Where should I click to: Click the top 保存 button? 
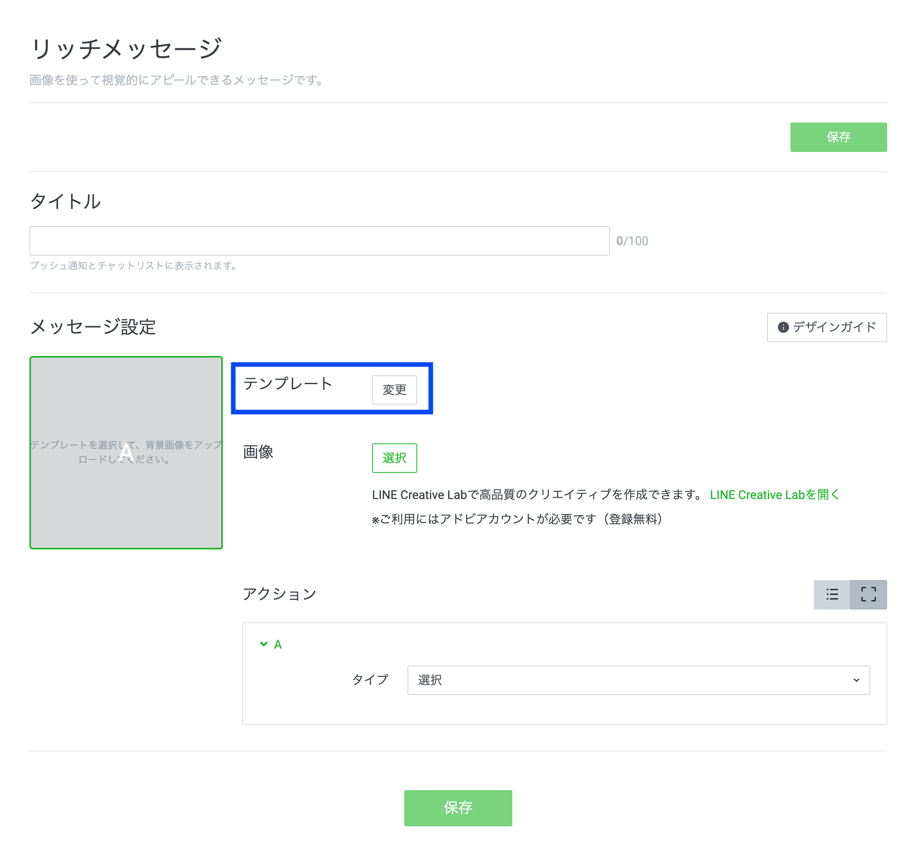tap(838, 137)
